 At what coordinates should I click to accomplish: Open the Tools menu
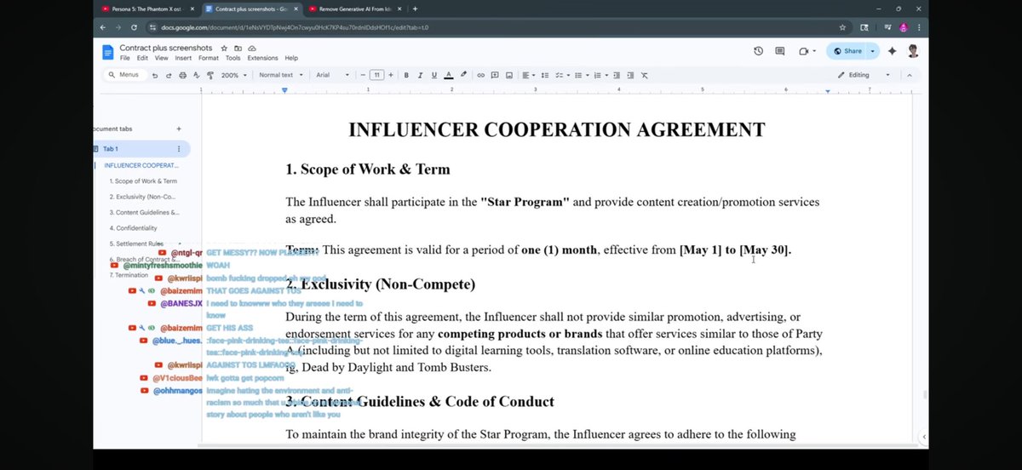pyautogui.click(x=233, y=58)
